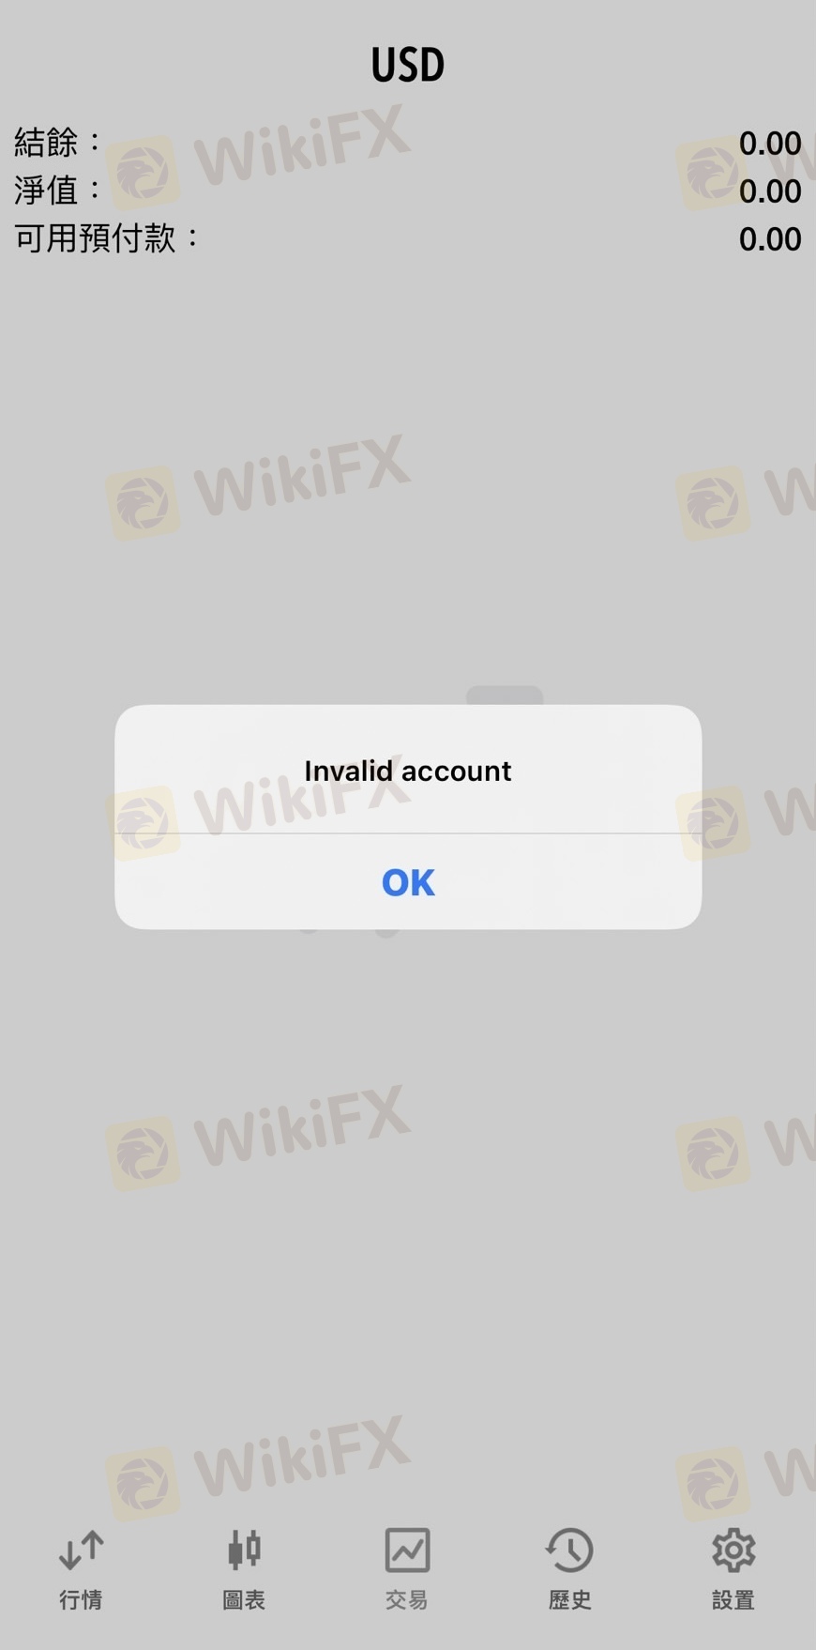This screenshot has width=816, height=1650.
Task: Switch to the 行情 tab label
Action: coord(81,1599)
